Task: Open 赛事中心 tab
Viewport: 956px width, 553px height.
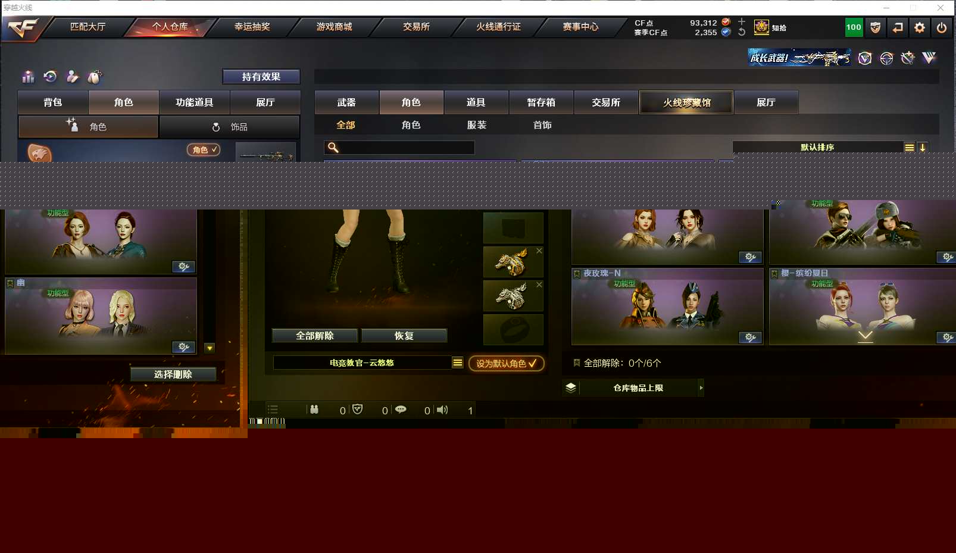Action: click(x=580, y=27)
